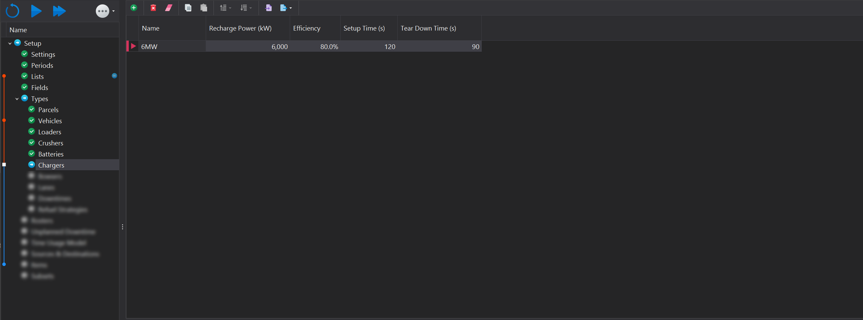Open the move rows up dropdown

point(225,8)
